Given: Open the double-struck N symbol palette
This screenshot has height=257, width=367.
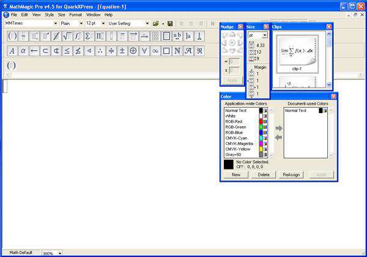Looking at the screenshot, I should coord(177,51).
